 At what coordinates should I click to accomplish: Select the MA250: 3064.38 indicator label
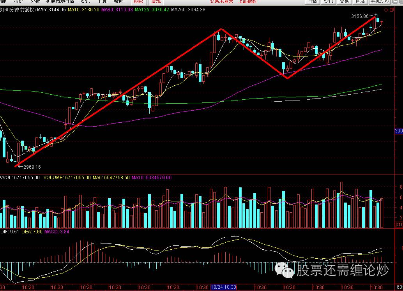pyautogui.click(x=188, y=10)
